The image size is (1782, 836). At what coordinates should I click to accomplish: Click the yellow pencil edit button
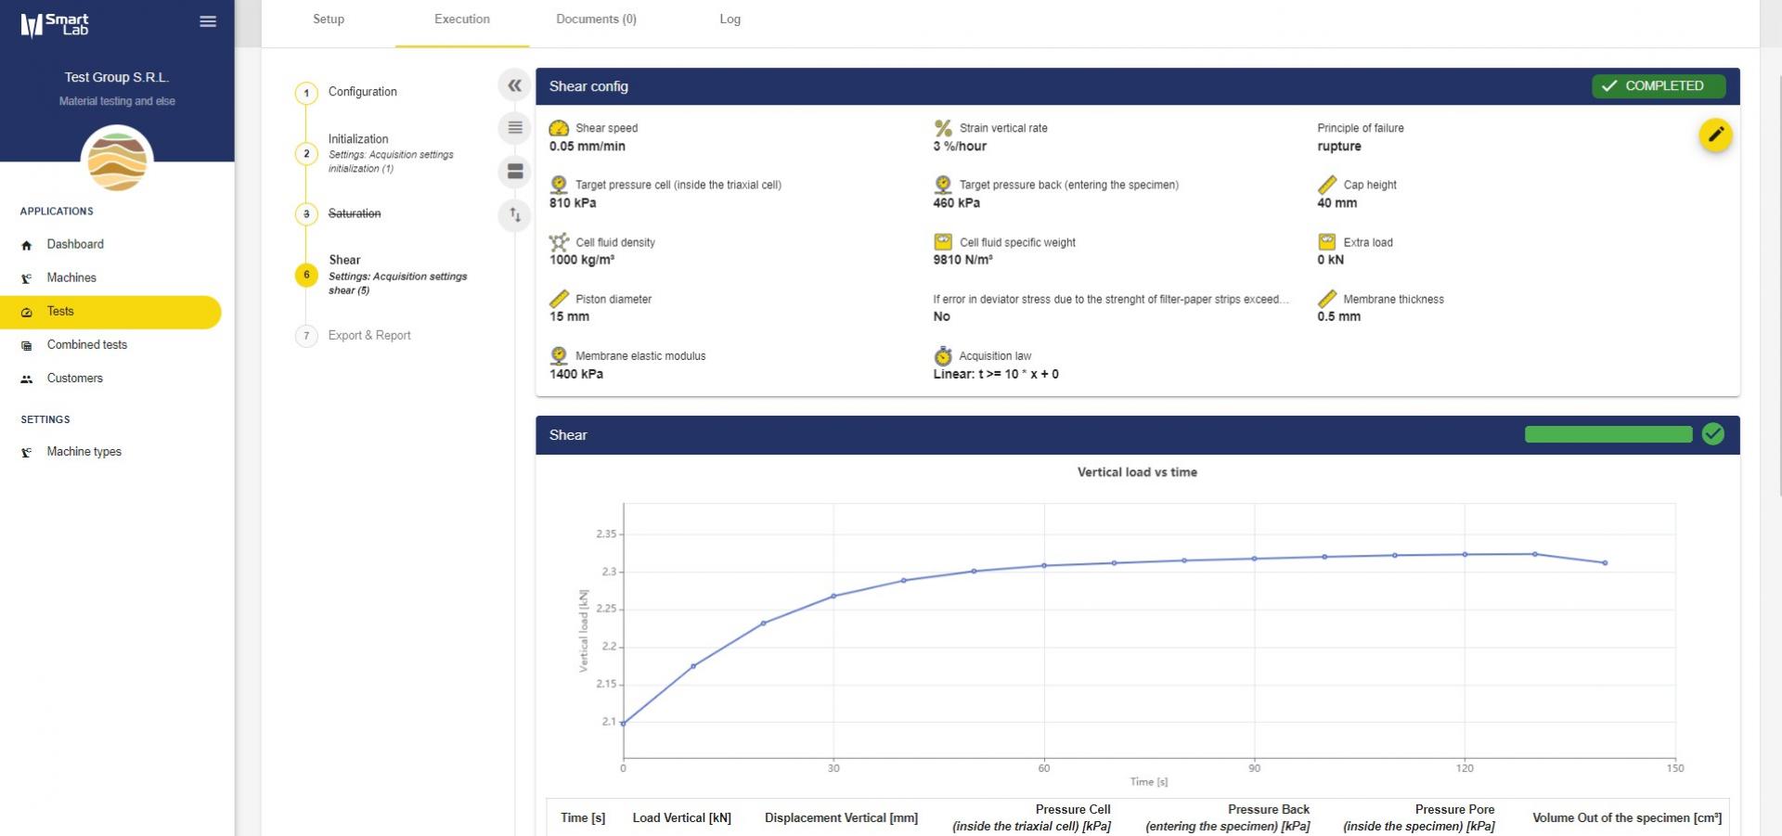(1715, 135)
